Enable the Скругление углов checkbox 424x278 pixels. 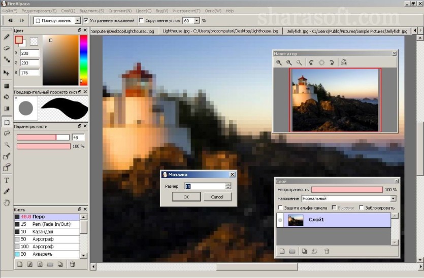click(141, 20)
